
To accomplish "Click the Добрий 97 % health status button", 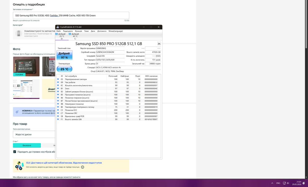I will pyautogui.click(x=64, y=55).
